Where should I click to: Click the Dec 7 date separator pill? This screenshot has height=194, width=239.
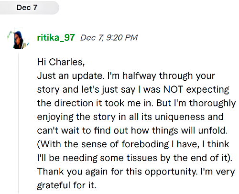click(x=30, y=8)
